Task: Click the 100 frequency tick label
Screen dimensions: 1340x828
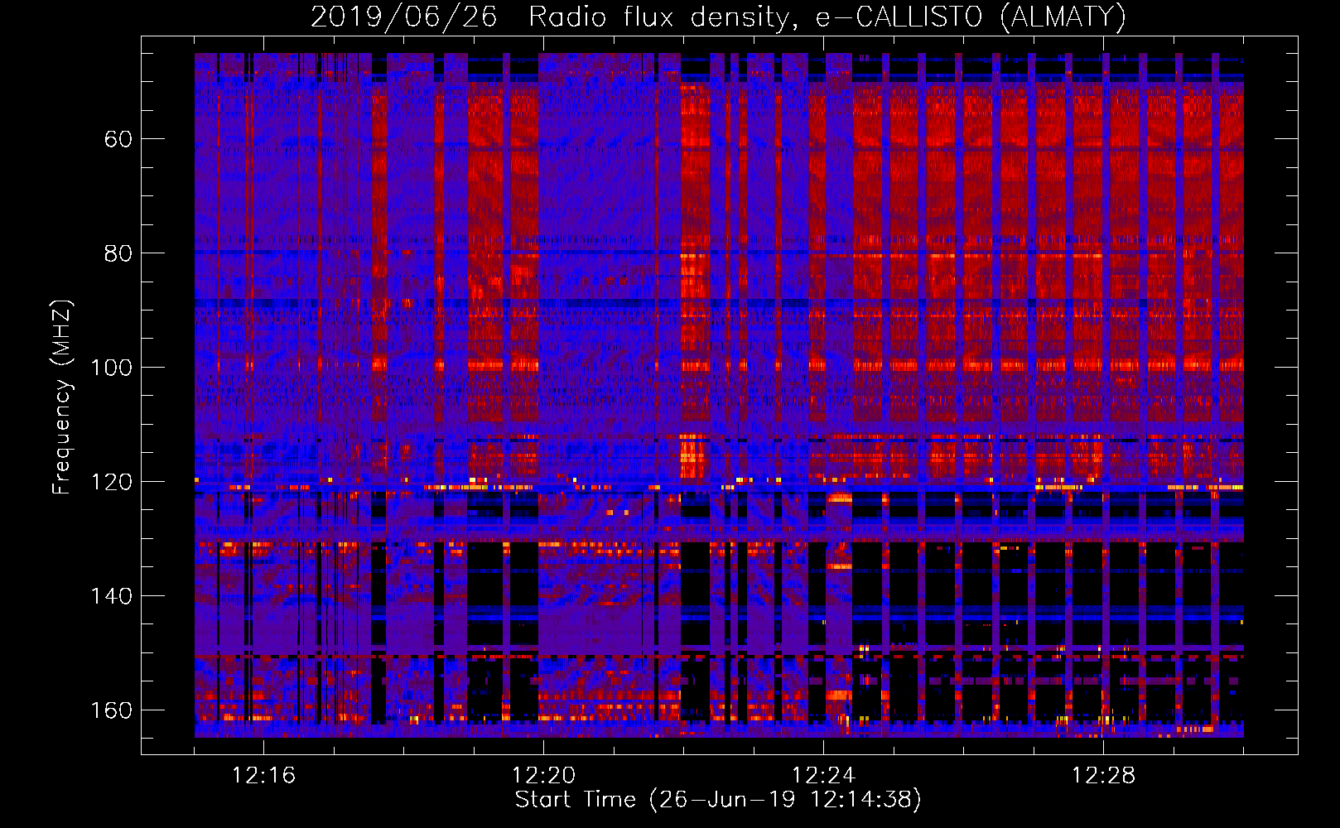Action: pos(111,368)
